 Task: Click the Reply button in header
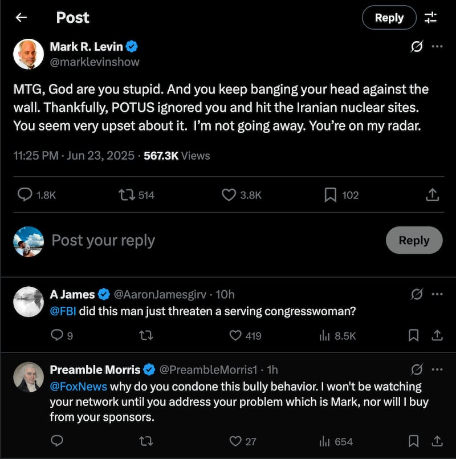pyautogui.click(x=389, y=18)
